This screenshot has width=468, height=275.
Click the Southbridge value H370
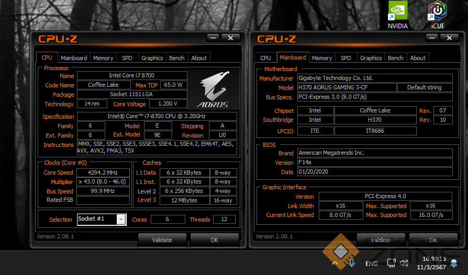[x=375, y=120]
